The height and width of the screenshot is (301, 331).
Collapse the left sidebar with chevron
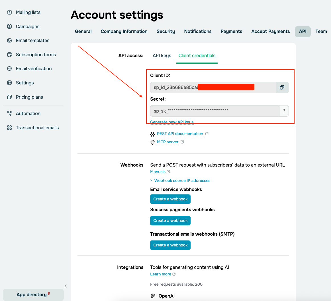tap(66, 286)
